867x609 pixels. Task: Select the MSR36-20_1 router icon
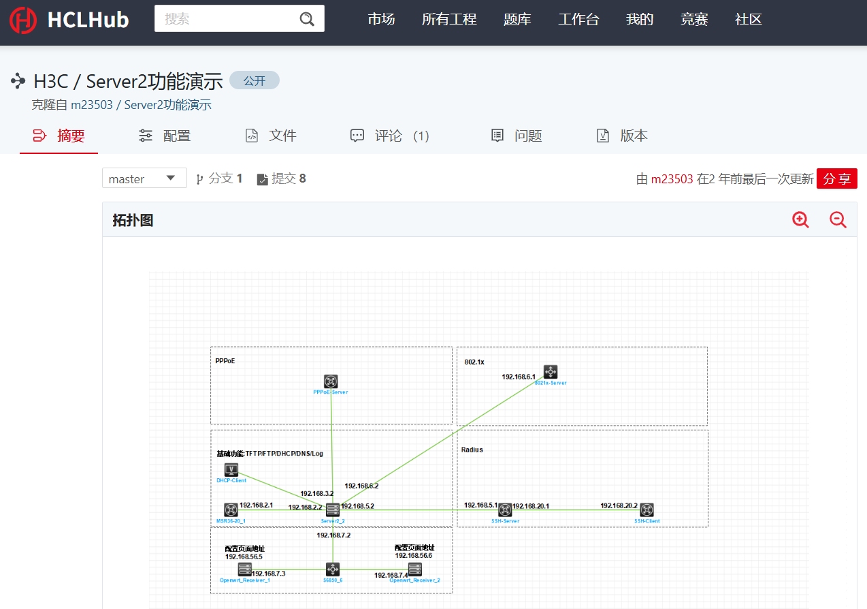(231, 510)
